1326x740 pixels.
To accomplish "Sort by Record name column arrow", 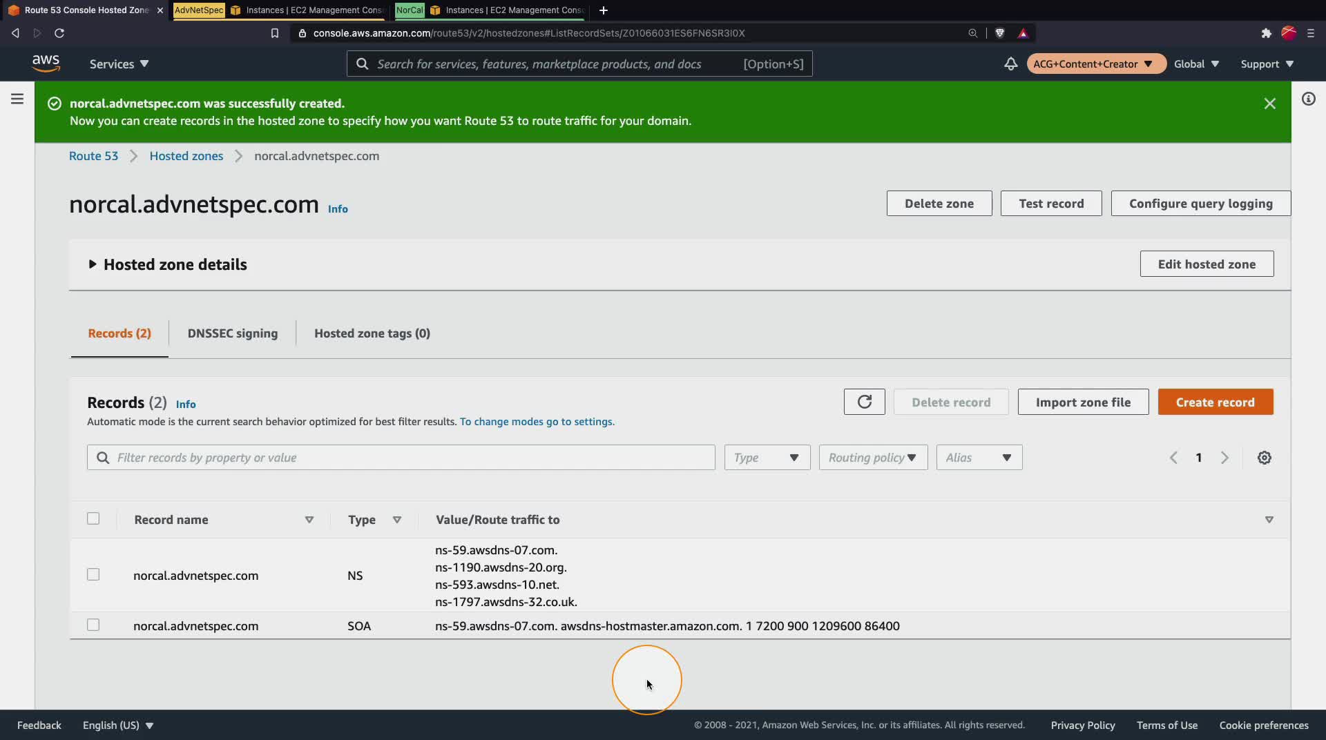I will (309, 520).
